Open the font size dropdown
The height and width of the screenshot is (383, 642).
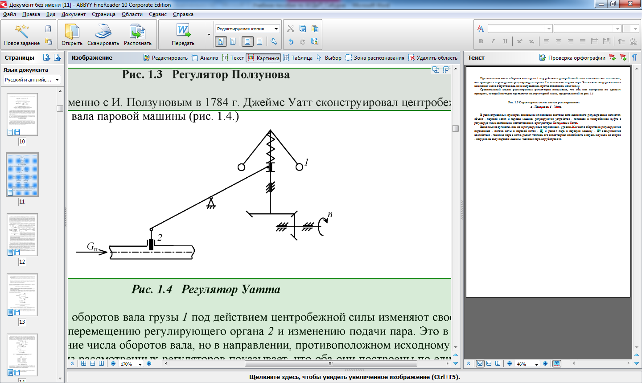click(588, 29)
